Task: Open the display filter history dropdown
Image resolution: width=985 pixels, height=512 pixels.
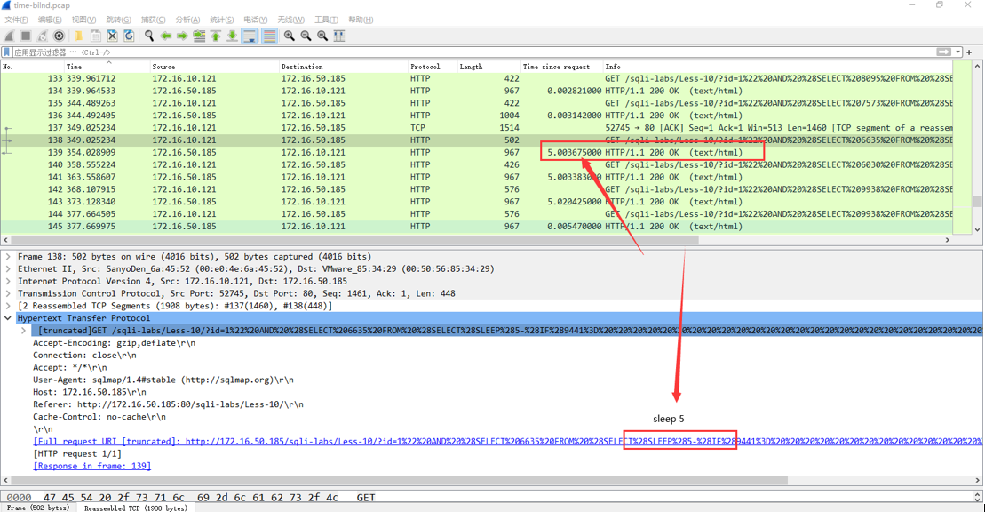Action: point(958,52)
